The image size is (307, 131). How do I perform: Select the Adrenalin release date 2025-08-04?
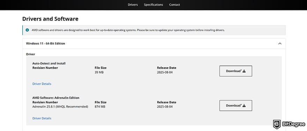(x=165, y=107)
